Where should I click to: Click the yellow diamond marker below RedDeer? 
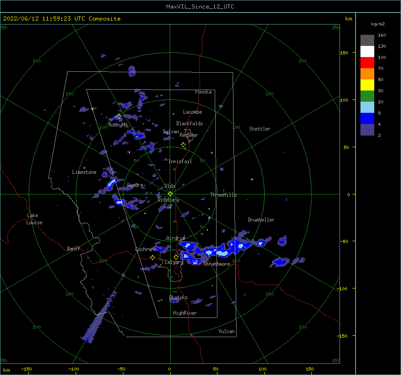point(183,145)
